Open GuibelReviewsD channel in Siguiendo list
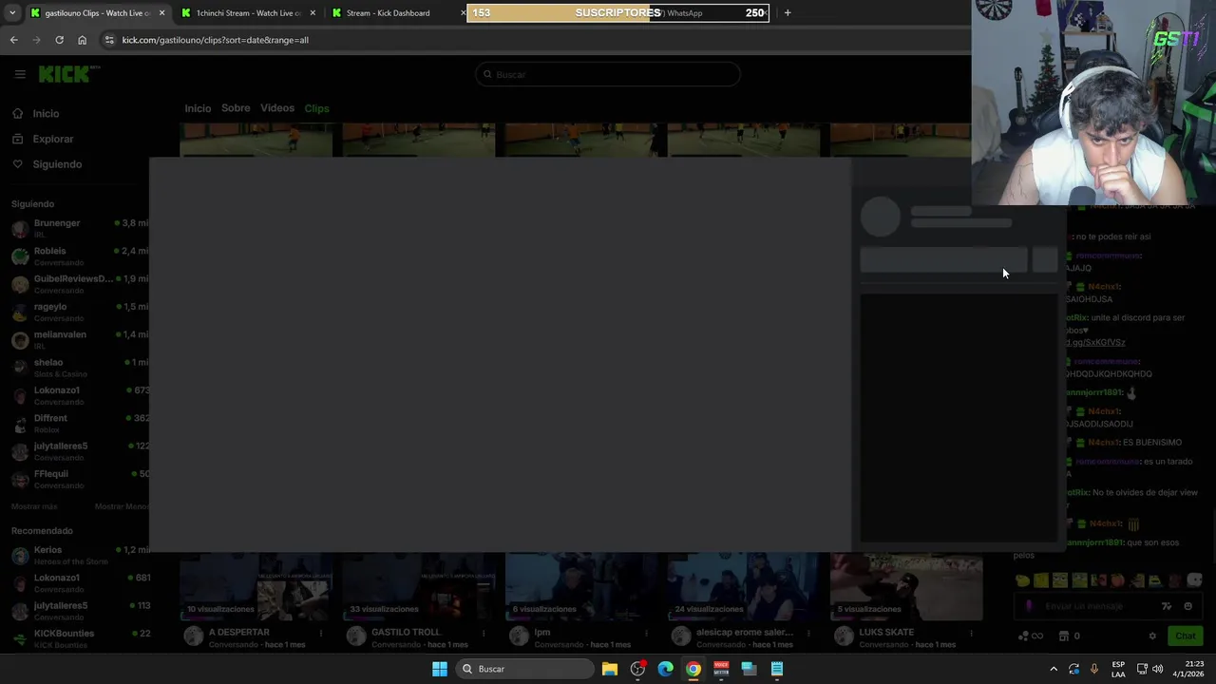 [x=79, y=284]
